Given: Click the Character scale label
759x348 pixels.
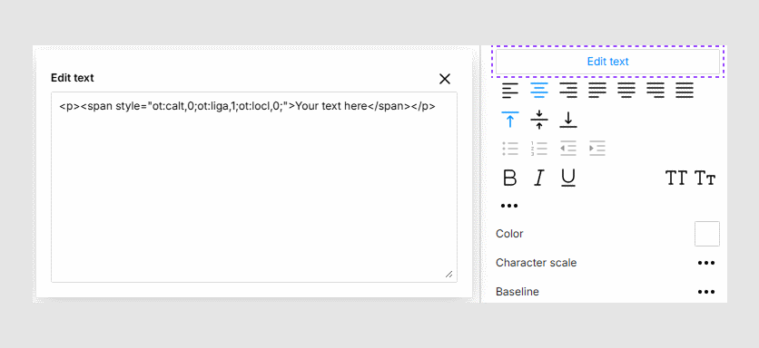Looking at the screenshot, I should click(x=536, y=263).
